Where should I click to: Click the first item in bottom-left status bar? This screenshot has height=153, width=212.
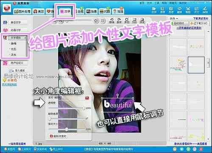[x=10, y=149]
